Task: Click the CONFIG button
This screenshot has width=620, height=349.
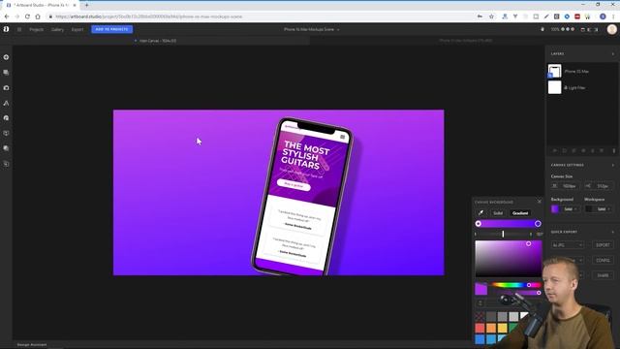Action: coord(603,260)
